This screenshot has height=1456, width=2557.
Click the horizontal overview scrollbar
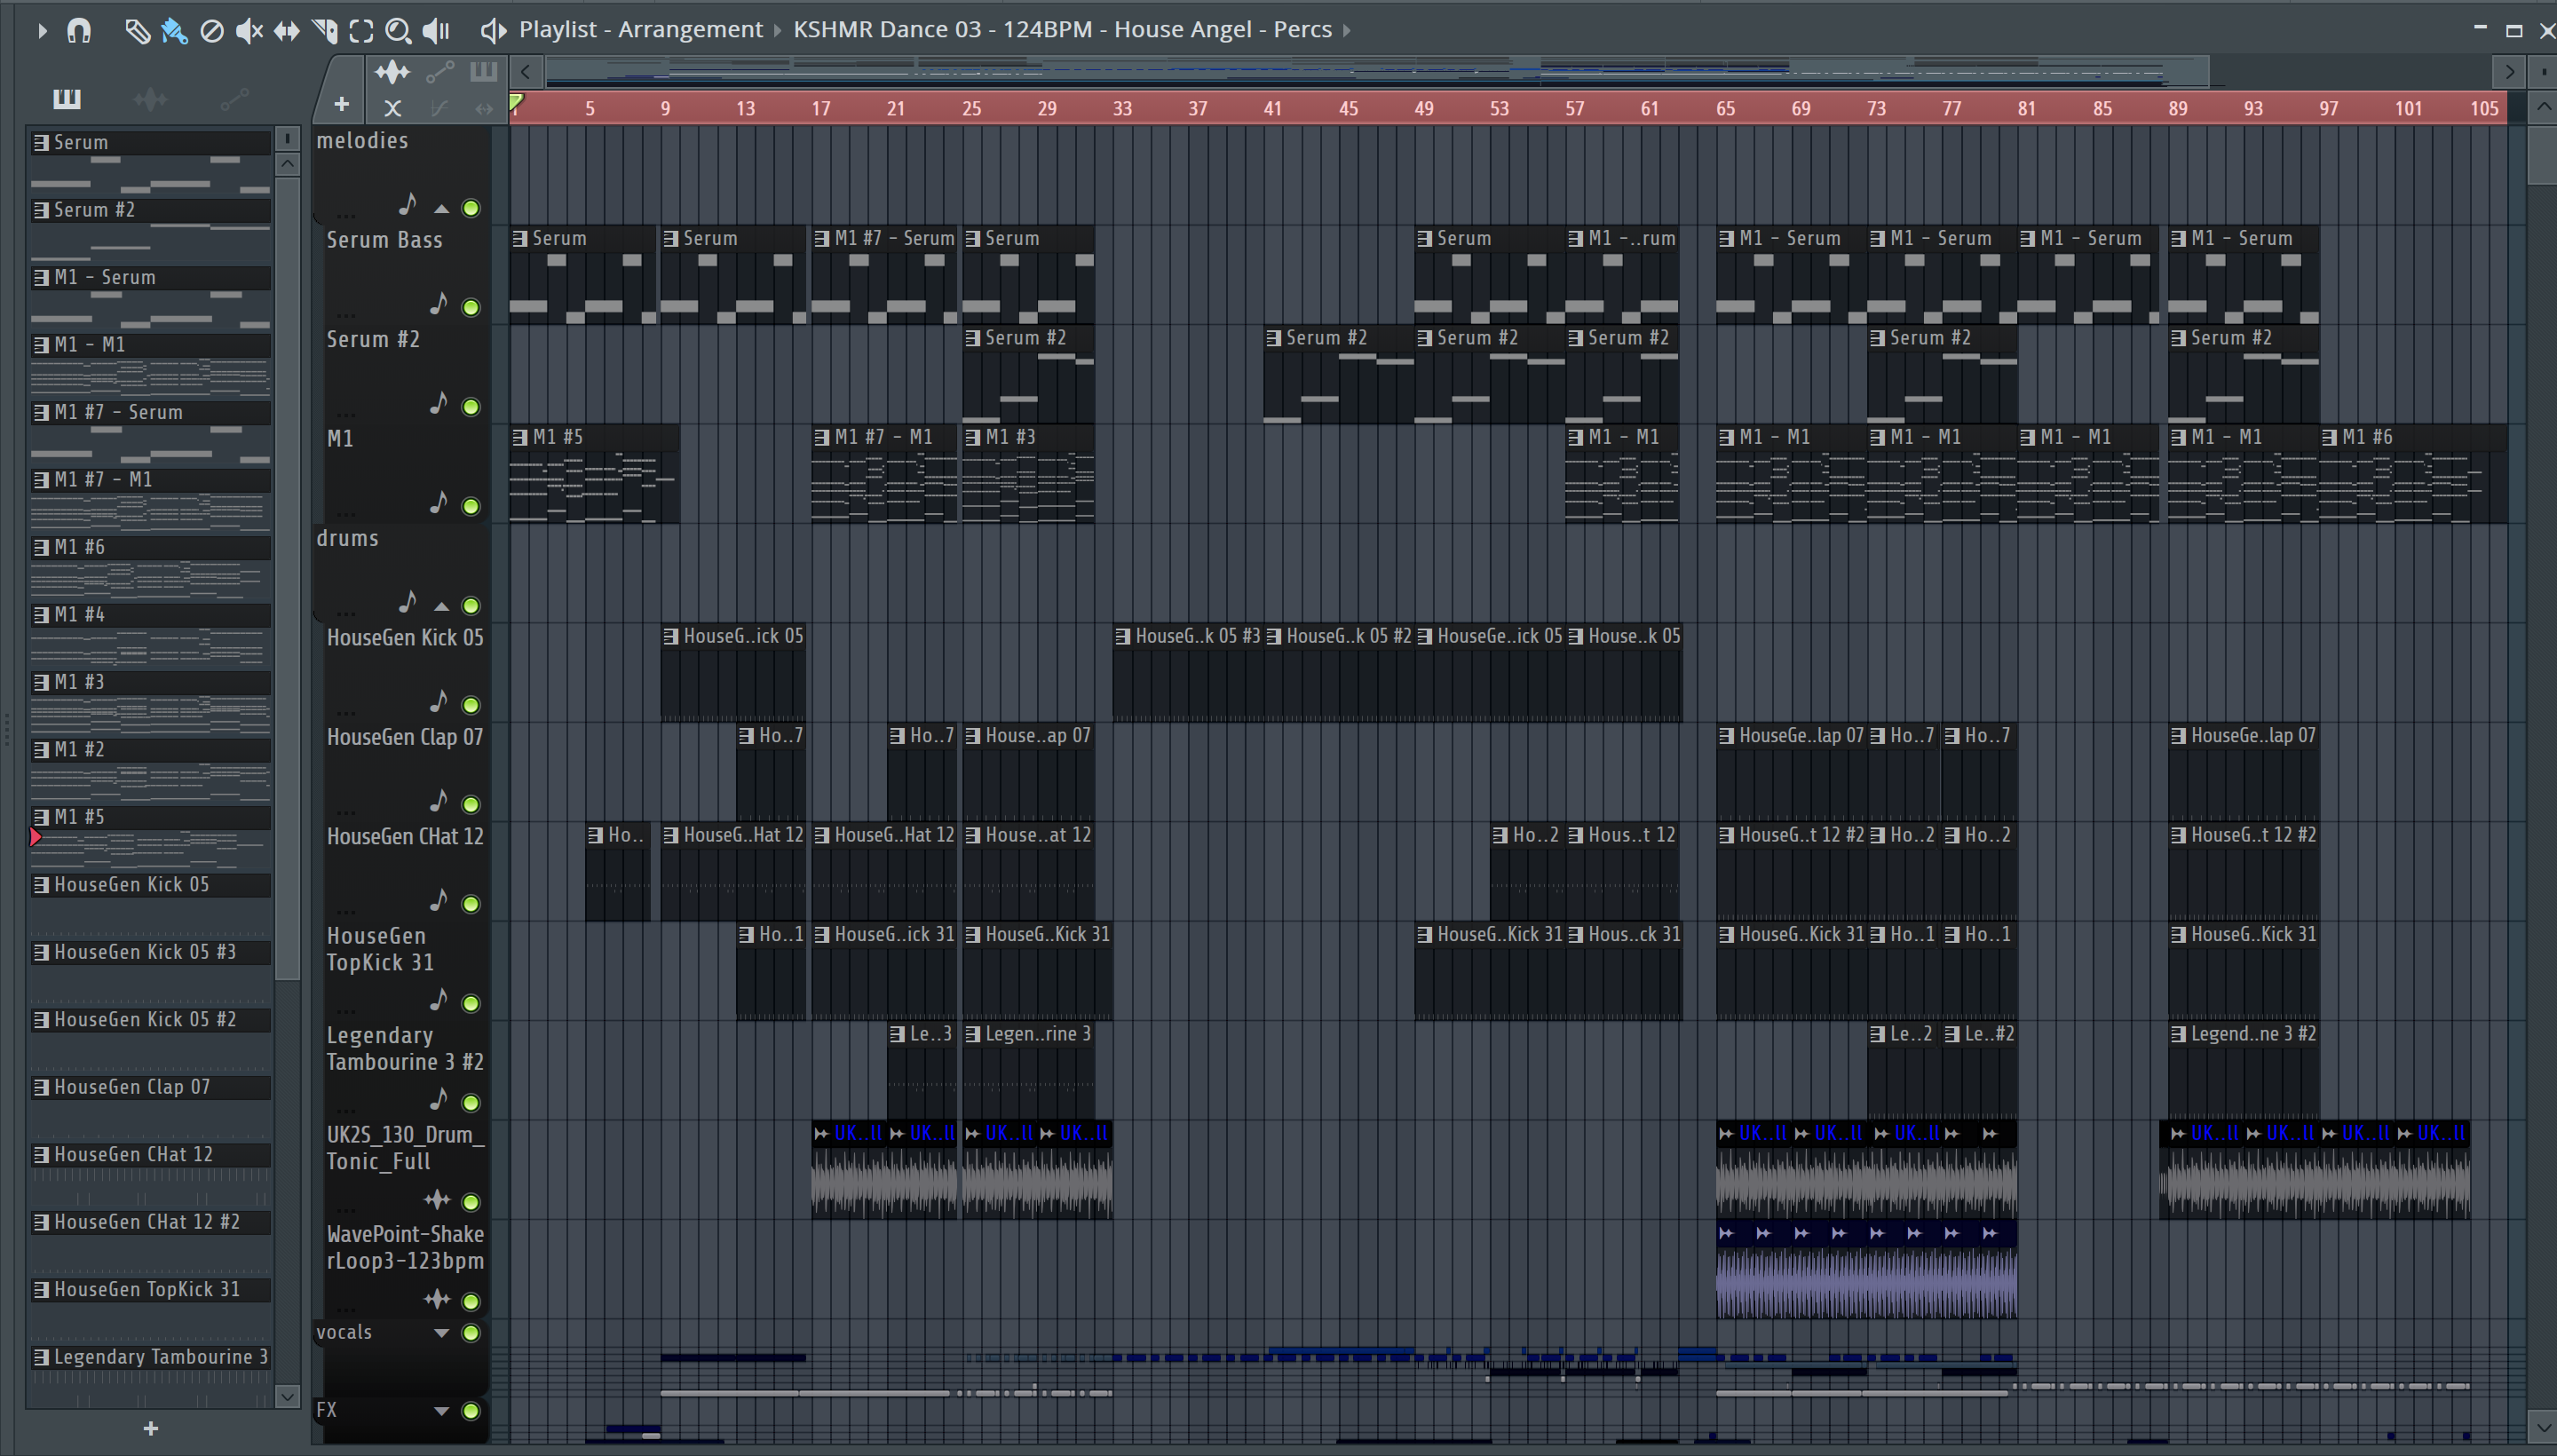[1375, 71]
